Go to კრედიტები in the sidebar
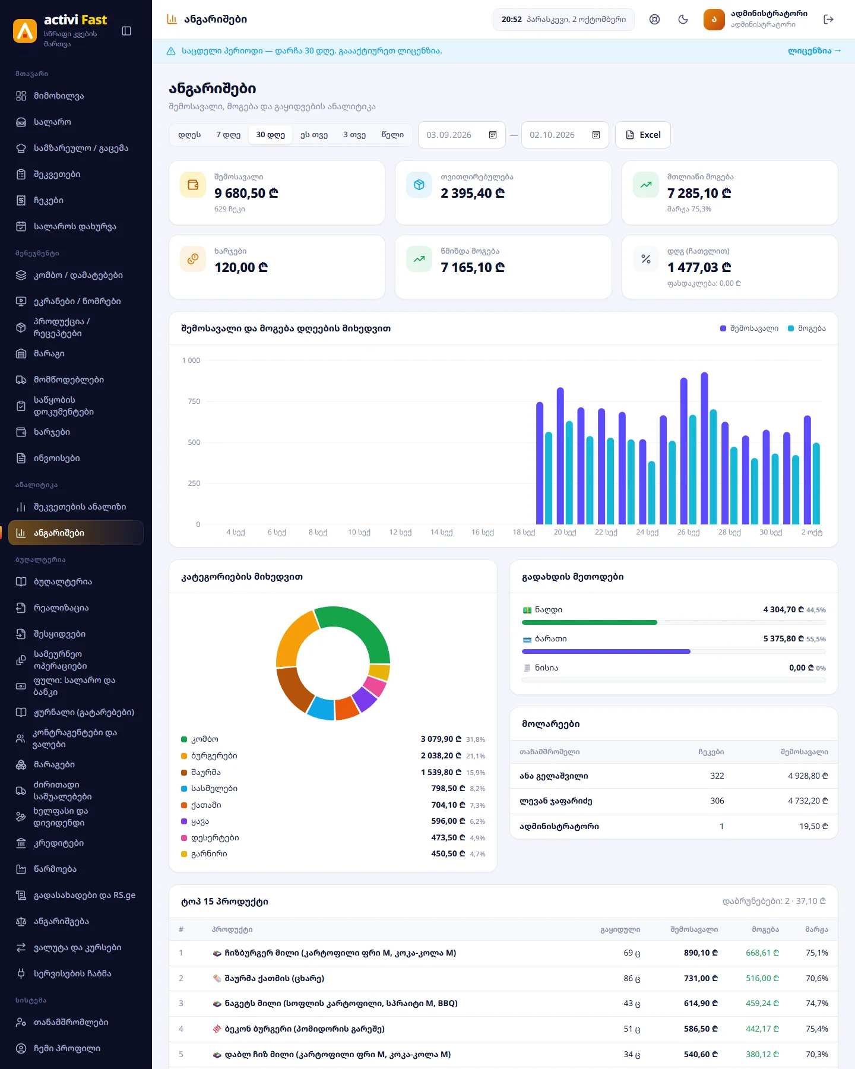The height and width of the screenshot is (1069, 855). [x=76, y=843]
